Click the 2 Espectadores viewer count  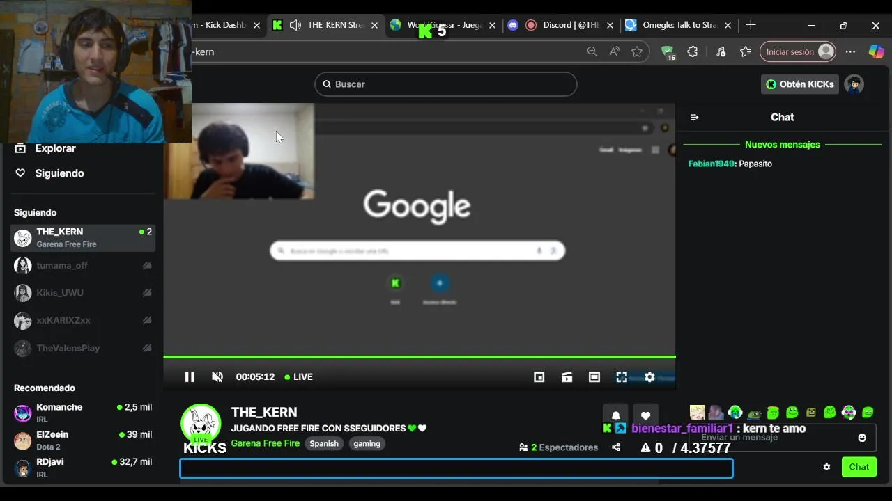click(559, 447)
